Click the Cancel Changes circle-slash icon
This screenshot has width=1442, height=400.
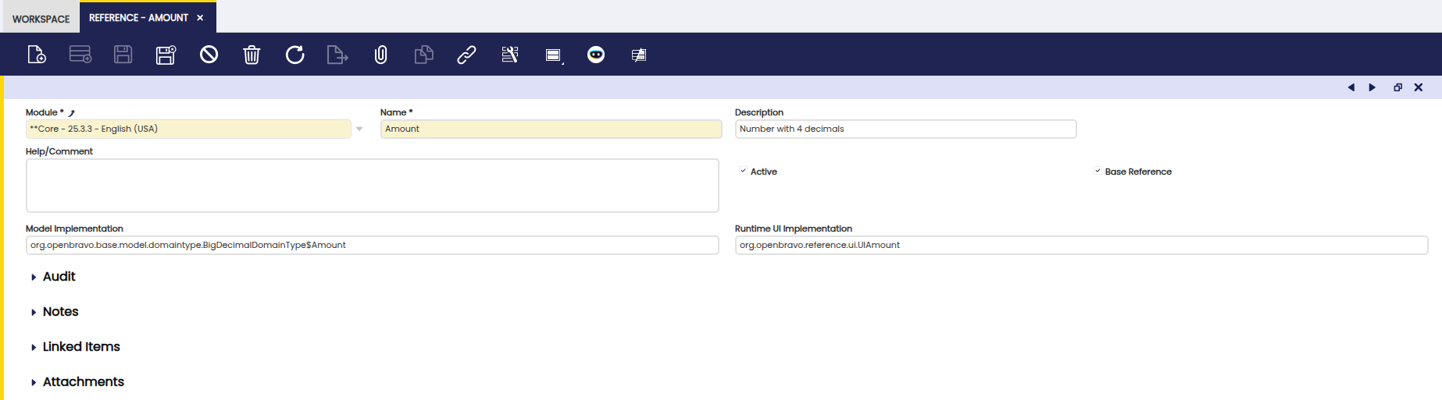[209, 55]
